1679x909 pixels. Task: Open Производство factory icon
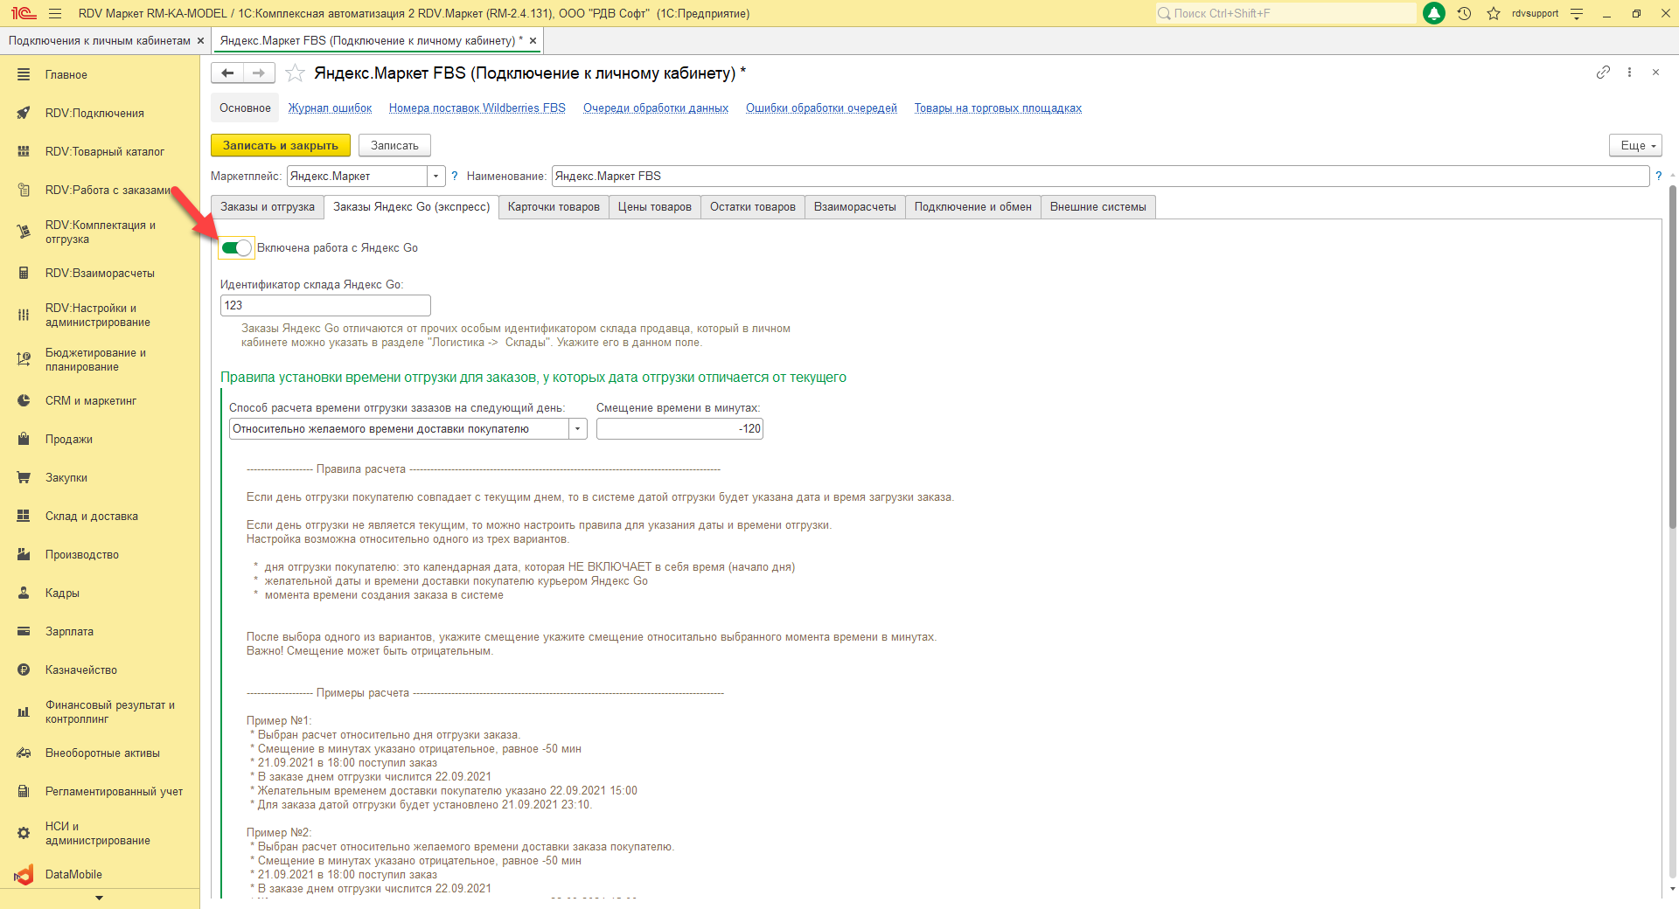tap(24, 555)
